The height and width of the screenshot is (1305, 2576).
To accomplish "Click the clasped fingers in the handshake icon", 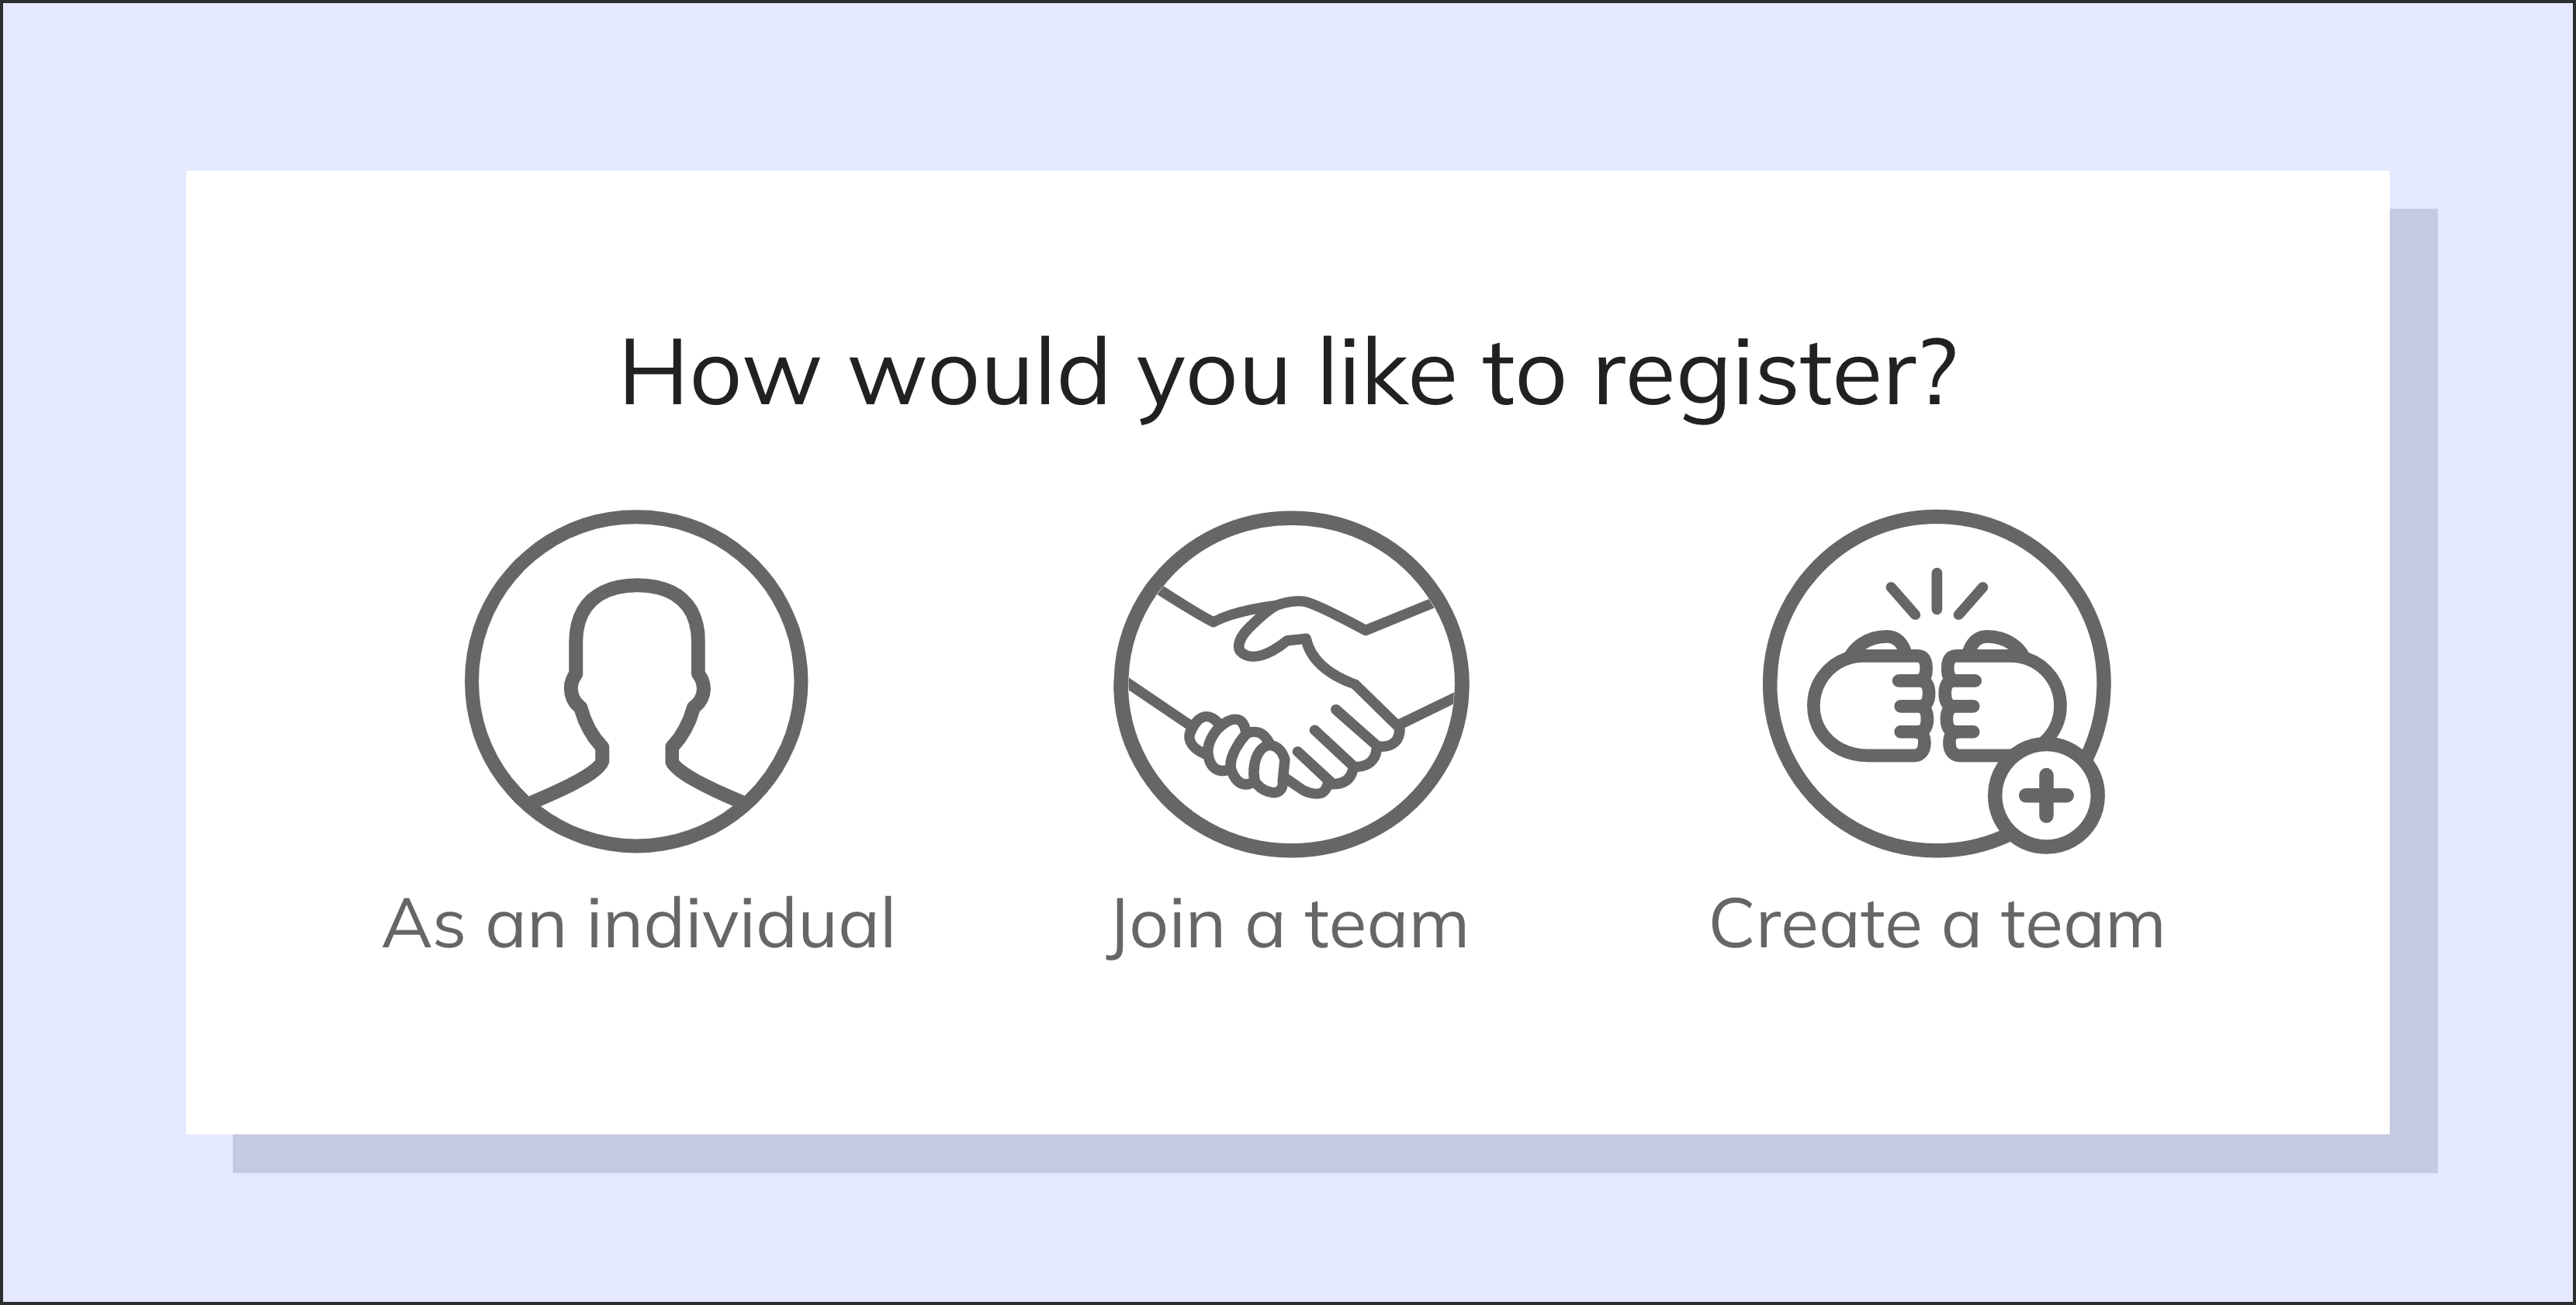I will (x=1236, y=751).
